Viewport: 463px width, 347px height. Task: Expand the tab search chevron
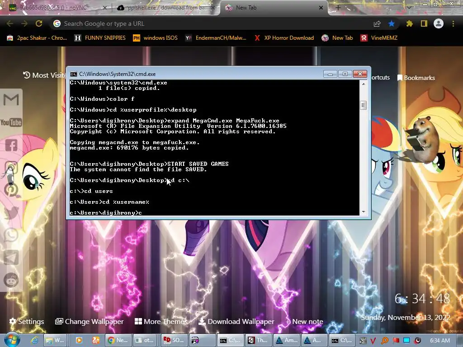pyautogui.click(x=409, y=8)
